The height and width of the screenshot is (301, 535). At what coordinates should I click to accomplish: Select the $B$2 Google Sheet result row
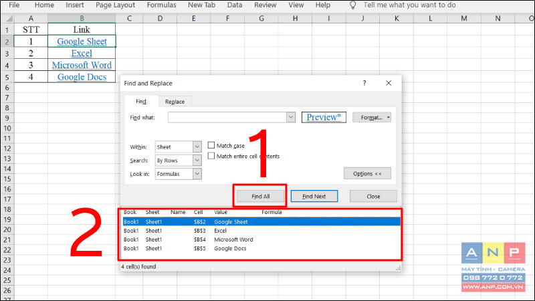(261, 222)
